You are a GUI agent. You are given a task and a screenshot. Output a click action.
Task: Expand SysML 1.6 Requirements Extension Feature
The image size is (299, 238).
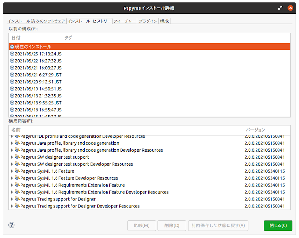(12, 185)
